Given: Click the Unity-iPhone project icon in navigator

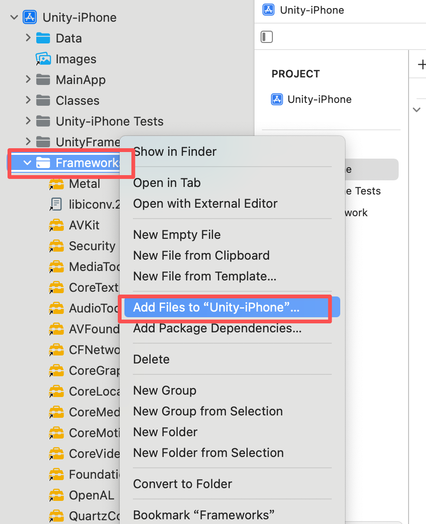Looking at the screenshot, I should [x=30, y=17].
